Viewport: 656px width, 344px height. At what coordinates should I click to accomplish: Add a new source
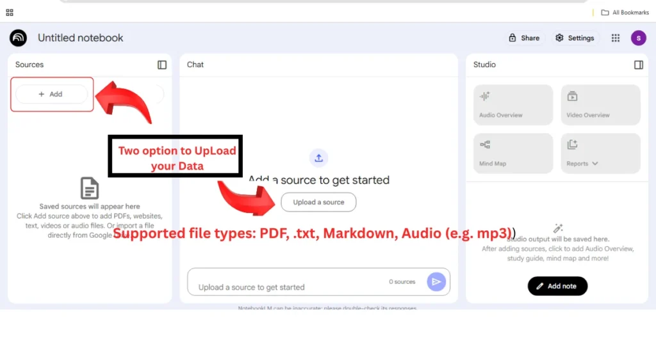pyautogui.click(x=51, y=95)
